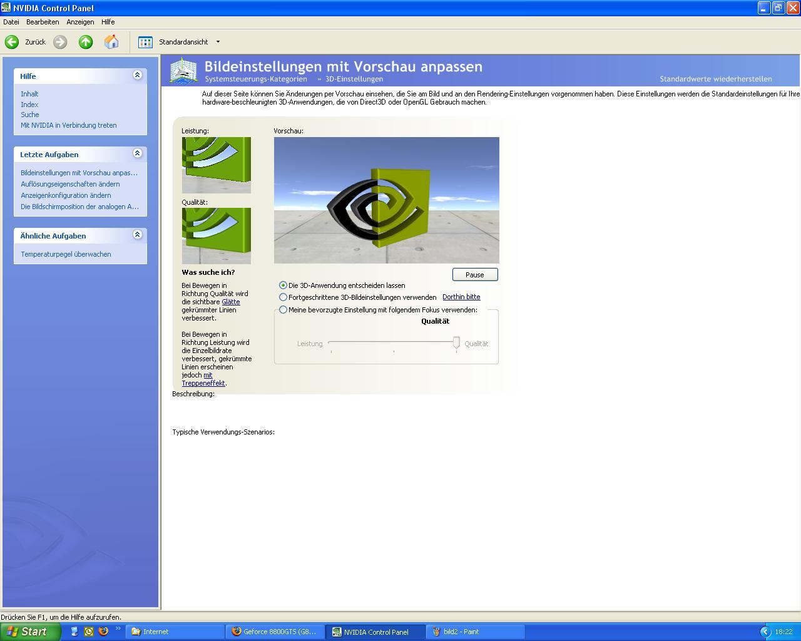Open 'Anzeigenkonfiguration ändern' task
The image size is (801, 641).
66,195
